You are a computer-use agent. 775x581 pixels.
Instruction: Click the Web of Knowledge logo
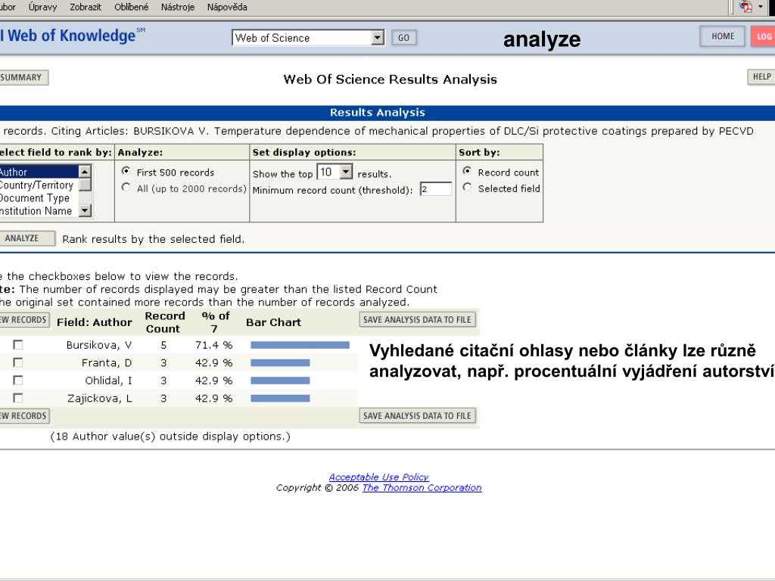pos(73,36)
